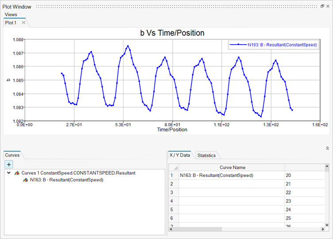This screenshot has width=333, height=239.
Task: Close the Plot 1 tab
Action: 23,23
